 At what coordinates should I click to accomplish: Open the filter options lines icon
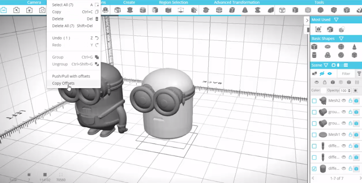pos(359,74)
